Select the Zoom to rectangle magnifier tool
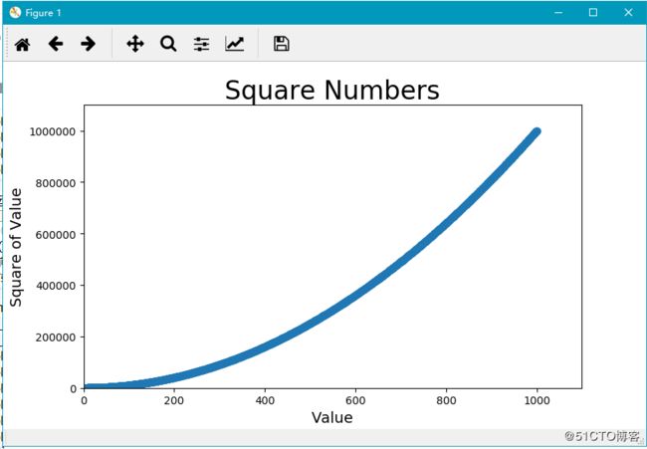Screen dimensions: 647x449 point(168,44)
